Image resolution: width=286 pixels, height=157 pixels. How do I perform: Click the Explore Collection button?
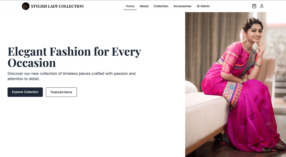pos(25,92)
